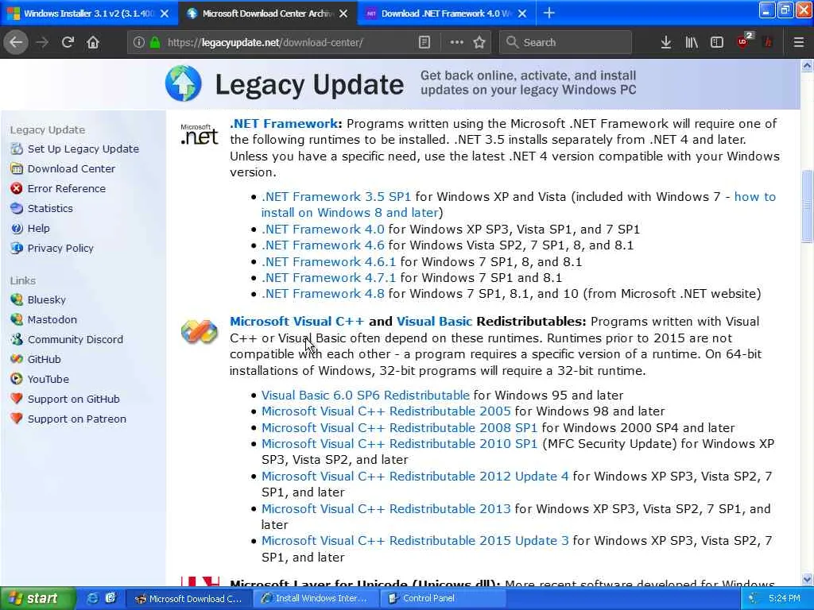
Task: Click the Visual C++ redistributables icon
Action: click(x=199, y=331)
